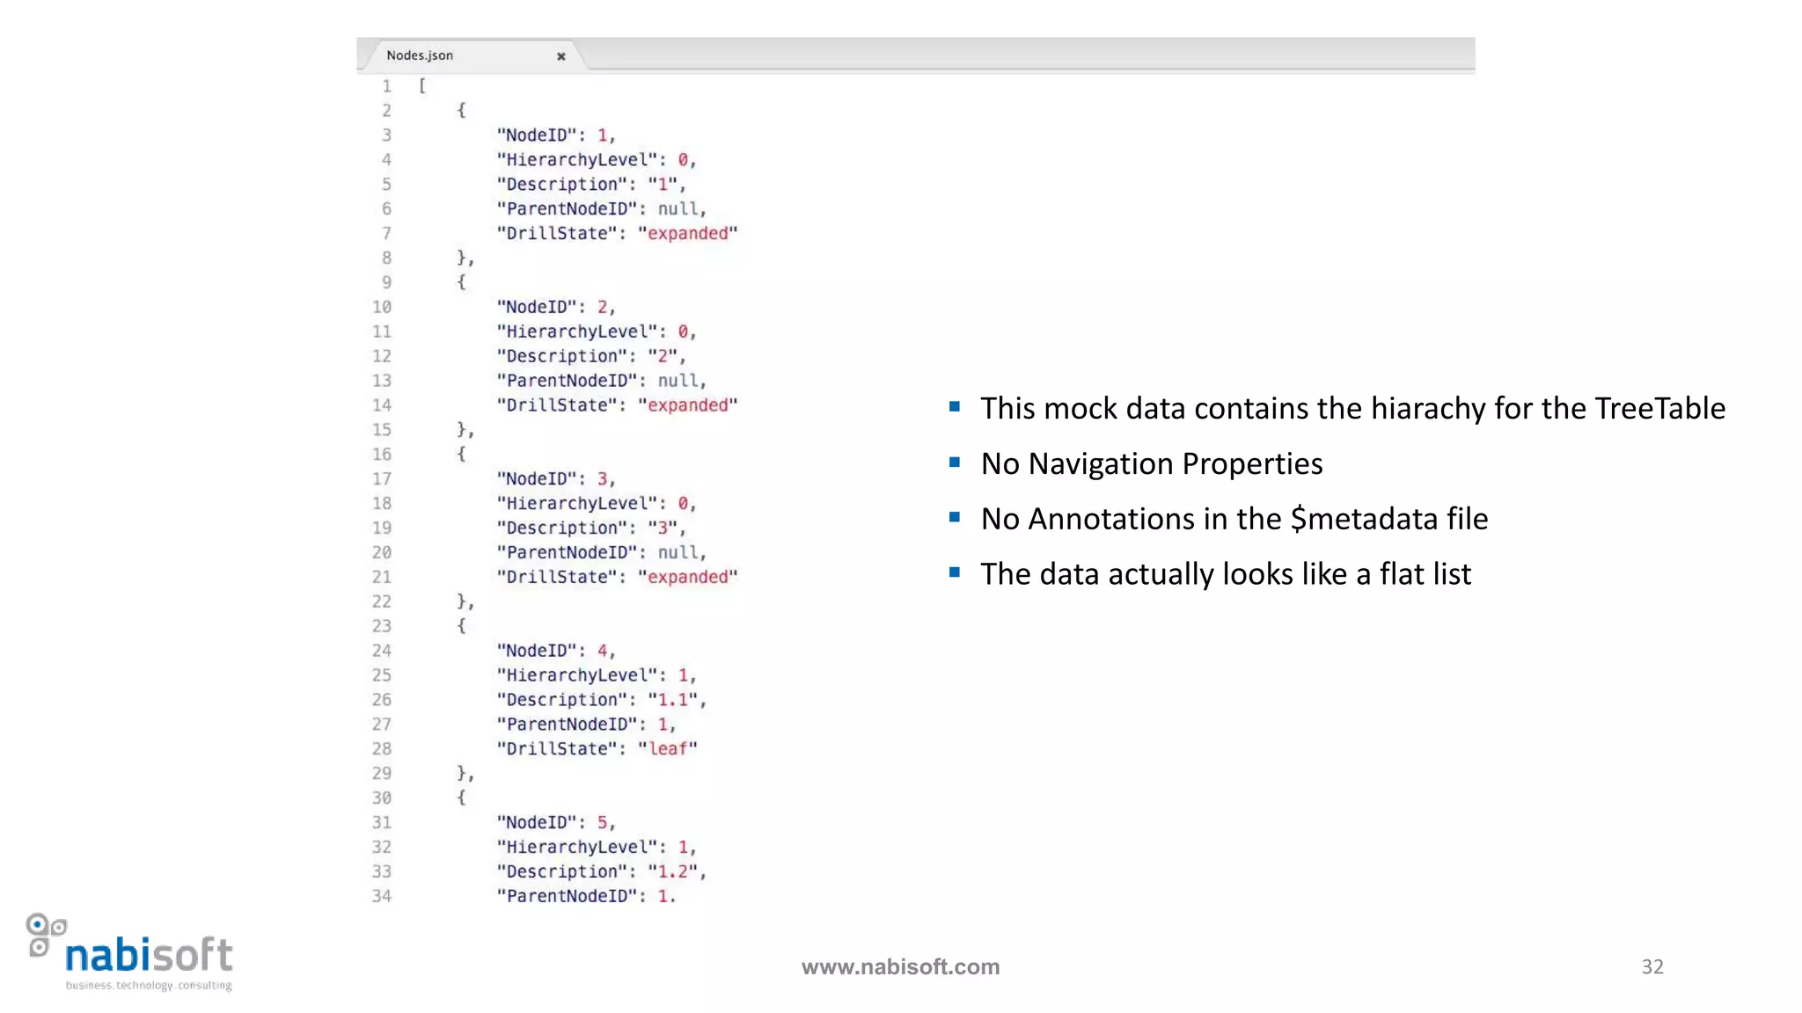Click line number 1 in the gutter

[x=386, y=86]
